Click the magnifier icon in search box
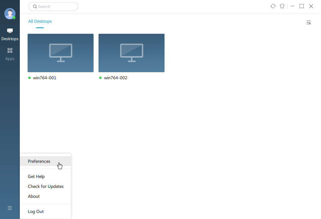321x219 pixels. (35, 7)
